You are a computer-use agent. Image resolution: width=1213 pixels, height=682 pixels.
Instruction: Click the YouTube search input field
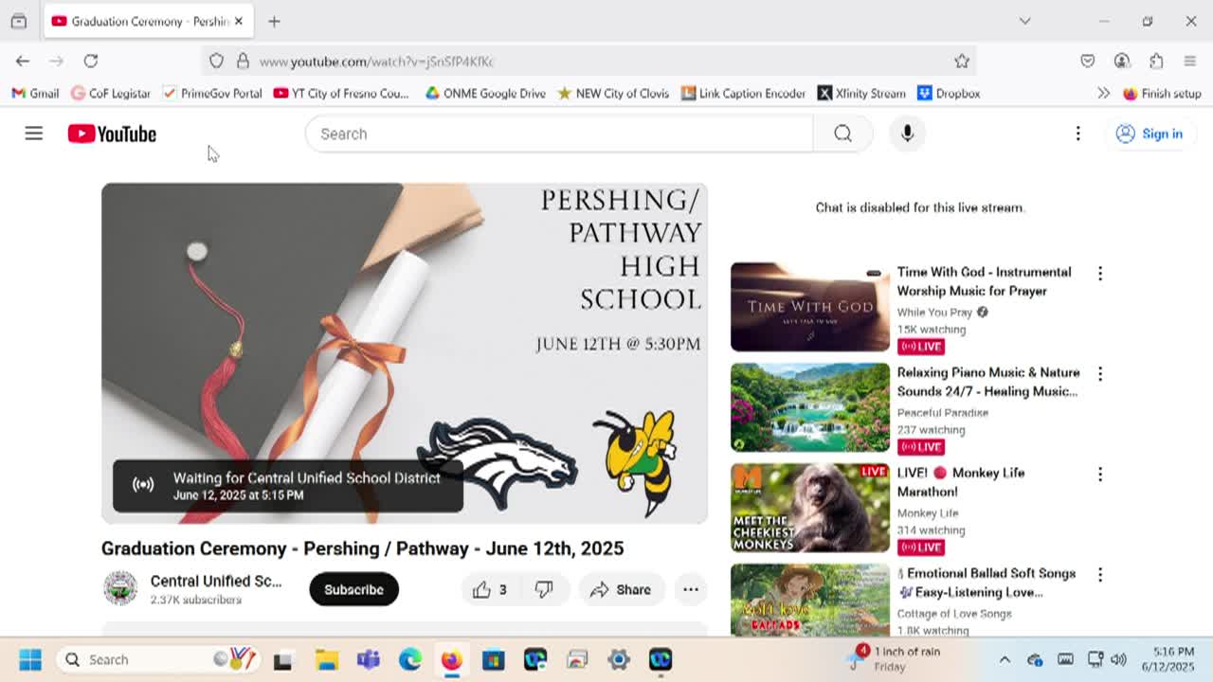tap(559, 134)
